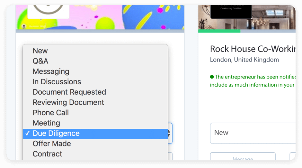Pick the Phone Call status
This screenshot has width=302, height=168.
tap(51, 113)
